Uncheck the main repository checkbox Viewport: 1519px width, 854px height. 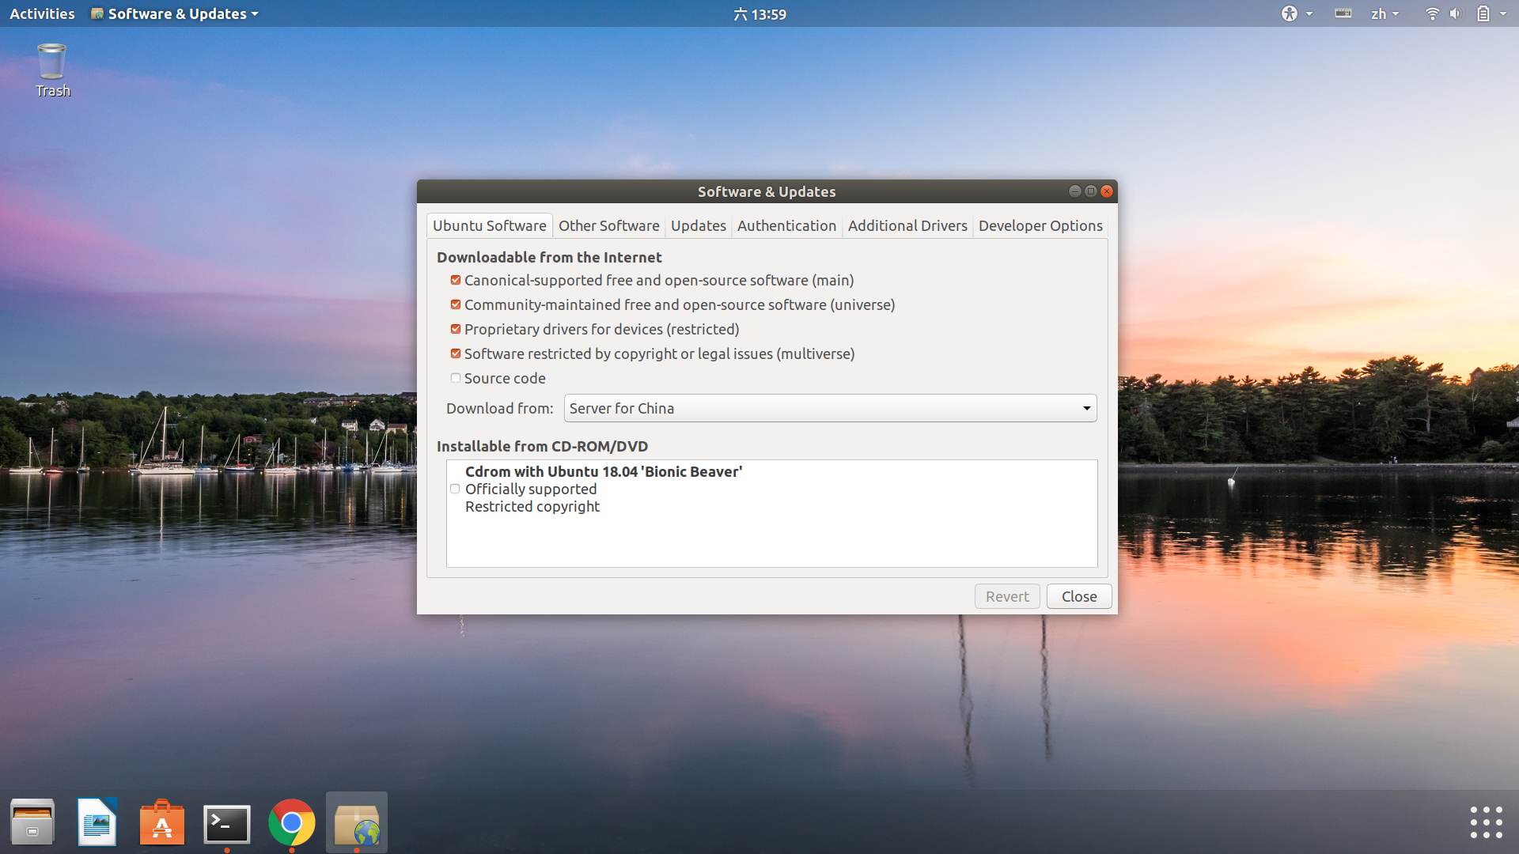[x=456, y=280]
